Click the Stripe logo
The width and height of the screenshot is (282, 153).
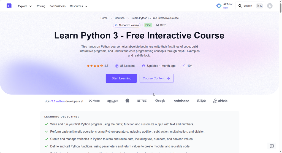(x=201, y=101)
